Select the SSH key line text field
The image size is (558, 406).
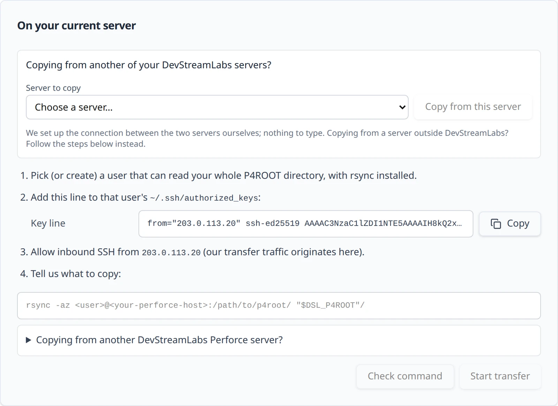(306, 224)
